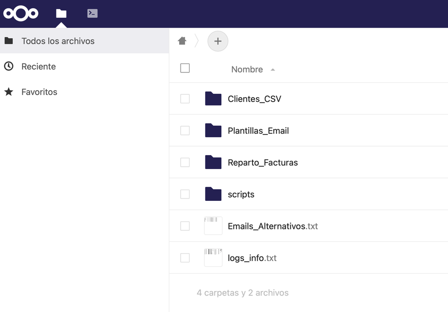Switch to Todos los archivos in the sidebar

(58, 41)
